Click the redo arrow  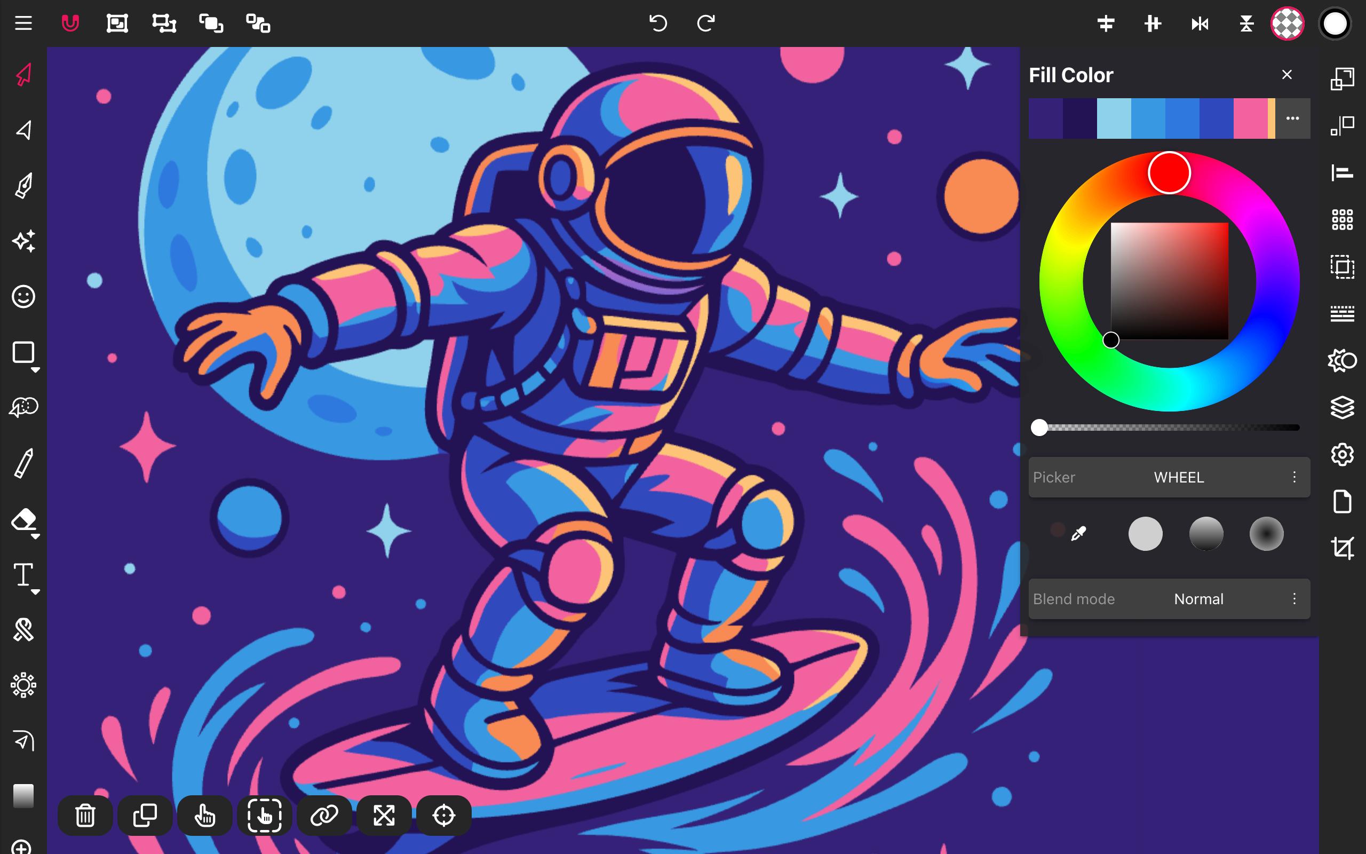point(705,23)
